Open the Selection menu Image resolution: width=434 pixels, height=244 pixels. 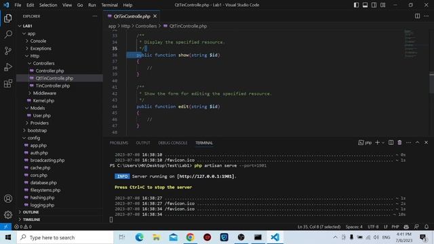point(48,5)
